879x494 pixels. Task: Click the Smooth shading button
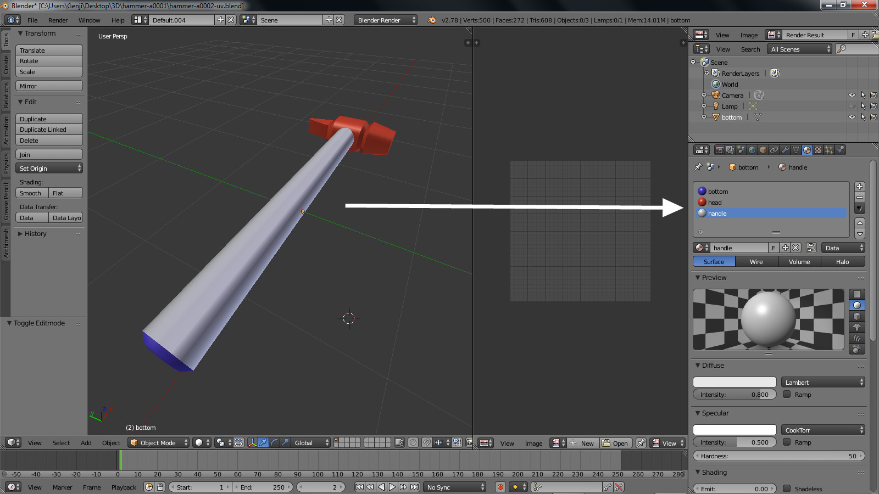click(32, 193)
